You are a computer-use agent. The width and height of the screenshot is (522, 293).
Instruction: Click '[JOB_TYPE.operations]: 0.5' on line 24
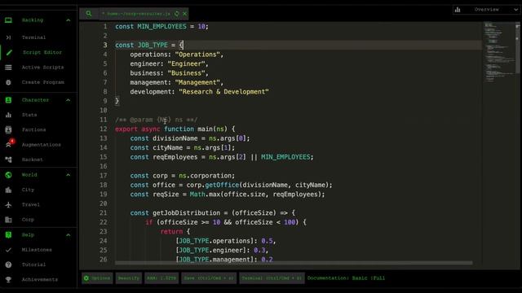(x=225, y=241)
